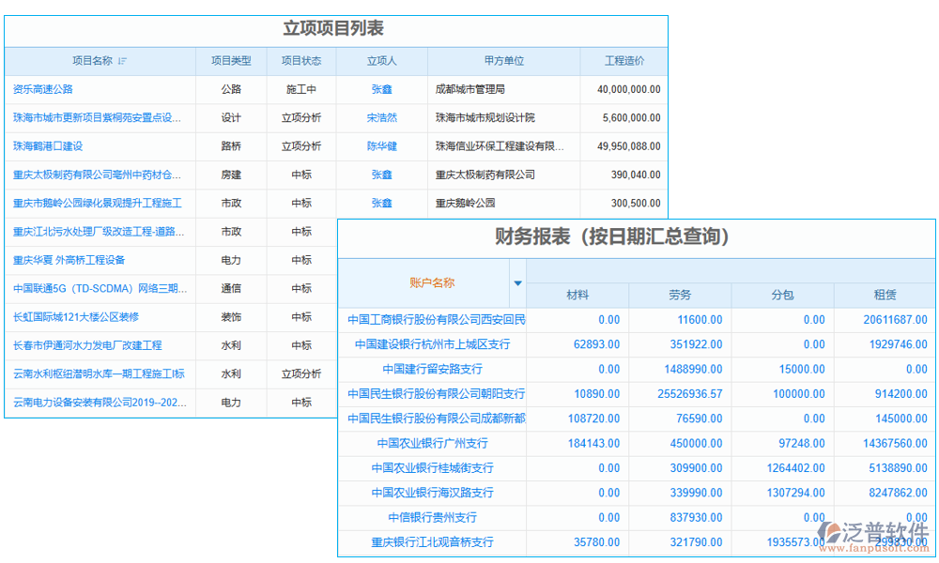Click the 中信银行贵州支行 link

432,517
